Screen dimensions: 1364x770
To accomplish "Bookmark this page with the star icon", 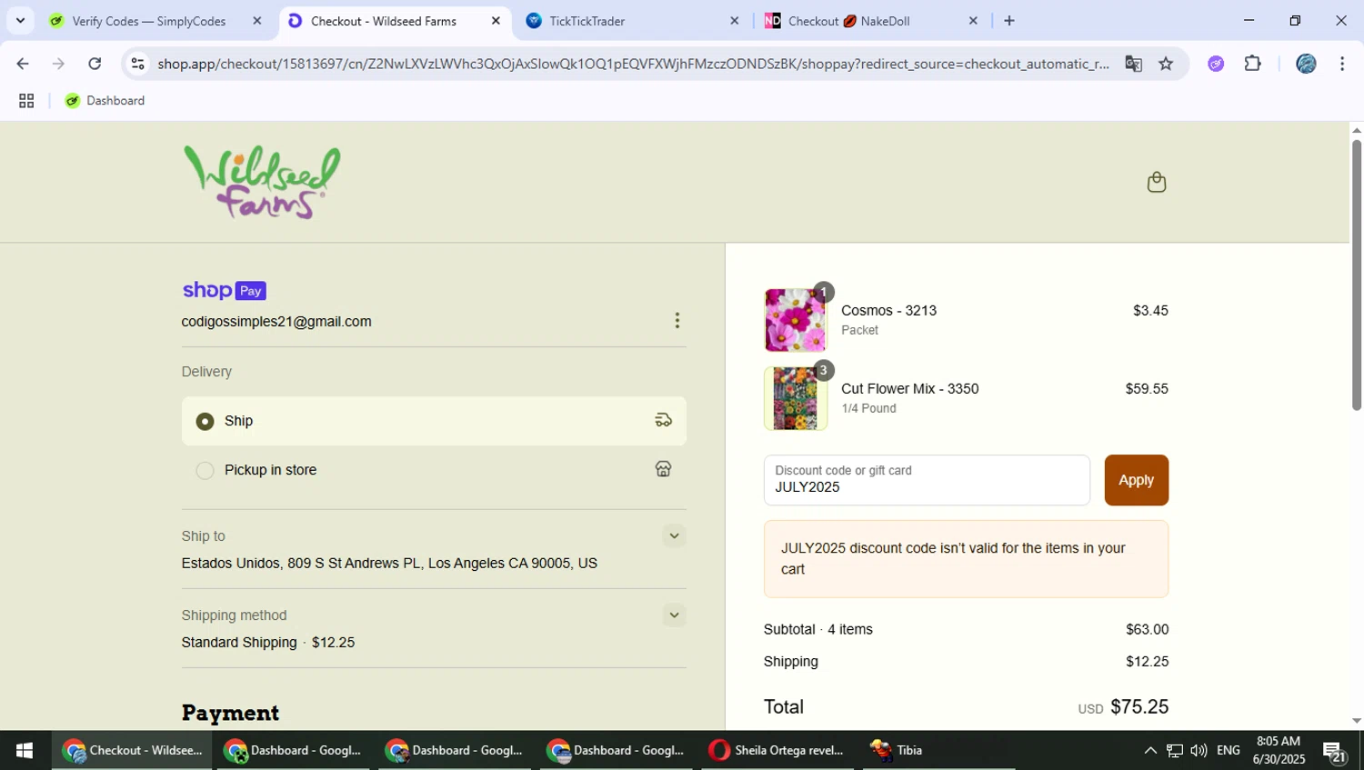I will [x=1166, y=64].
